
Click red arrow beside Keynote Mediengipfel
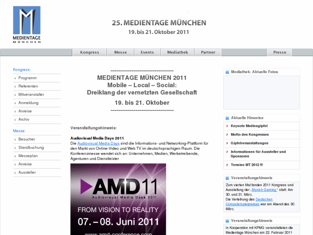click(x=227, y=126)
